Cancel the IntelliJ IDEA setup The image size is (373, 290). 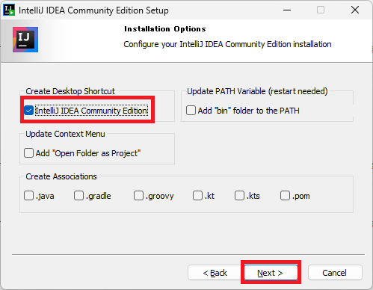(335, 273)
